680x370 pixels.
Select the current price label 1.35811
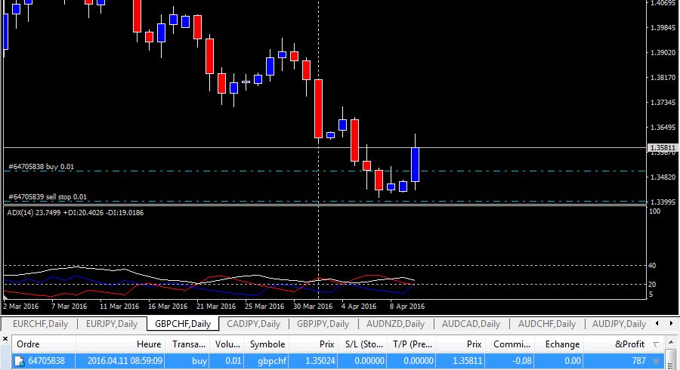coord(662,148)
